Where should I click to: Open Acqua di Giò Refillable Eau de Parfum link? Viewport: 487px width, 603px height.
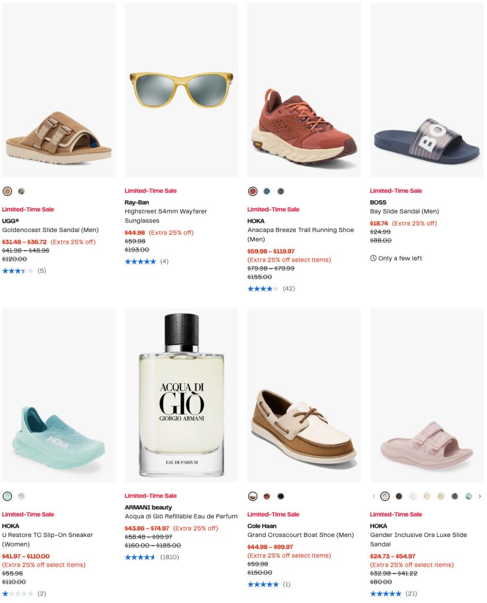click(181, 516)
